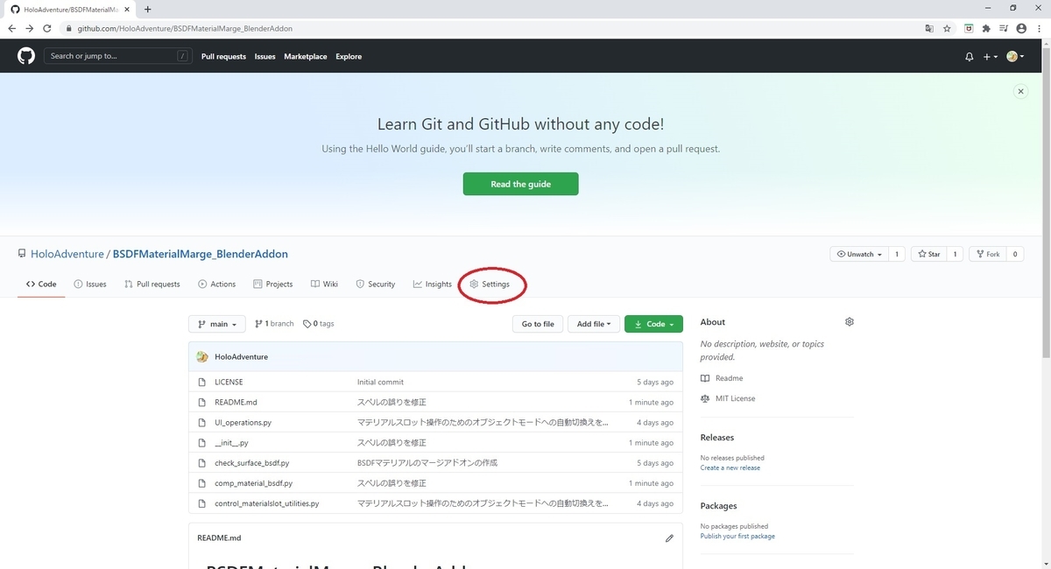1051x569 pixels.
Task: Open Marketplace in top navigation
Action: [x=306, y=56]
